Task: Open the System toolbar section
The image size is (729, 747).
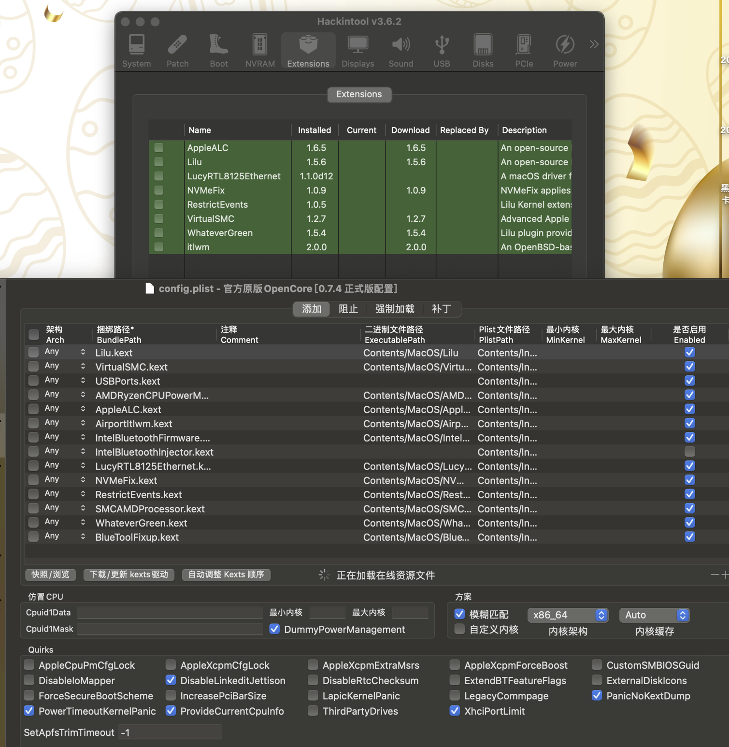Action: tap(136, 51)
